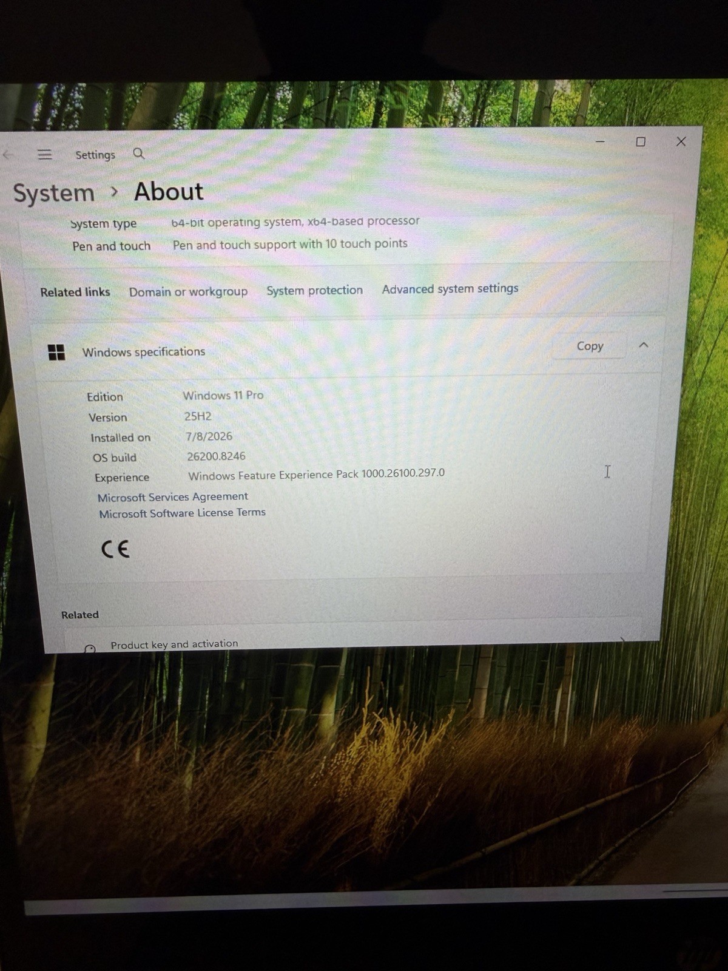
Task: Click the OS build label
Action: [114, 458]
